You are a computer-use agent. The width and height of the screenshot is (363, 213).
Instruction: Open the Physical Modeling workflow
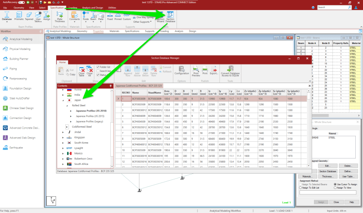(20, 49)
